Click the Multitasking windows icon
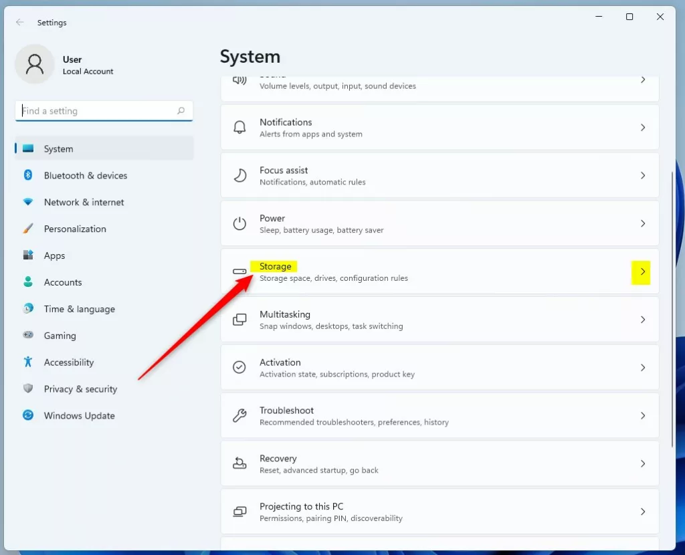The image size is (685, 555). [x=239, y=319]
